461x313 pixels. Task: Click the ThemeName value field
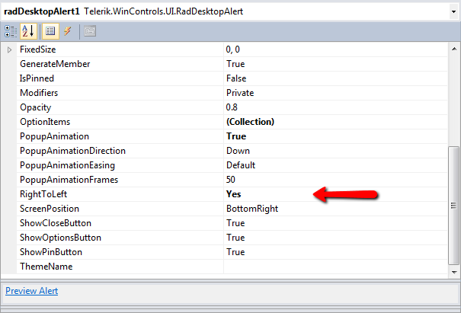(x=335, y=267)
